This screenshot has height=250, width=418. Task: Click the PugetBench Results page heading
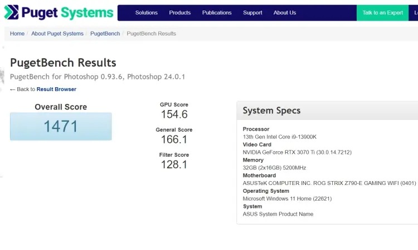point(63,63)
